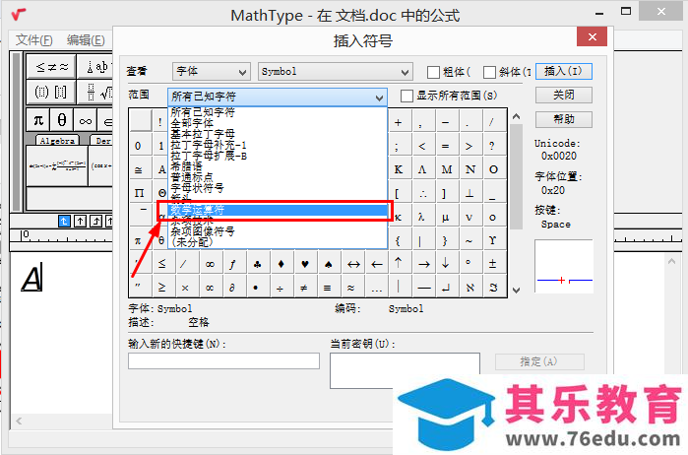The width and height of the screenshot is (688, 455).
Task: Select the not-equal ≠ symbol
Action: pos(303,288)
